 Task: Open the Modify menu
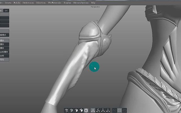pos(17,3)
